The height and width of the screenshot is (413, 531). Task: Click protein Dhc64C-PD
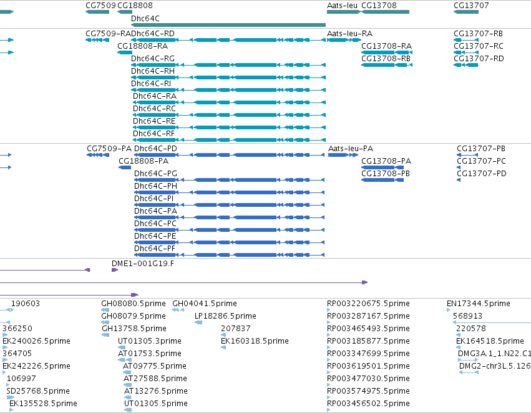[229, 155]
